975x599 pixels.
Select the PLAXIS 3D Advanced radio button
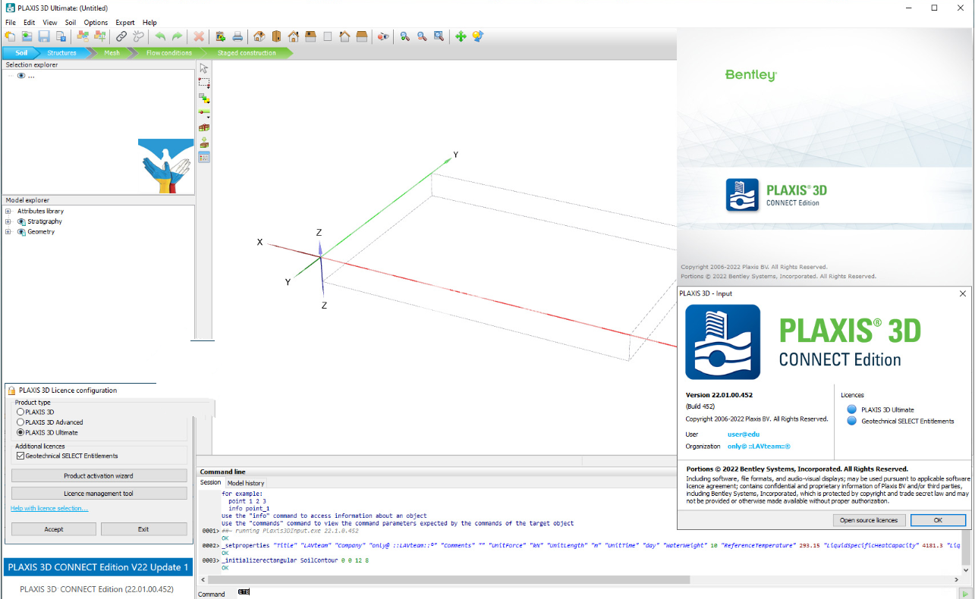[x=20, y=422]
